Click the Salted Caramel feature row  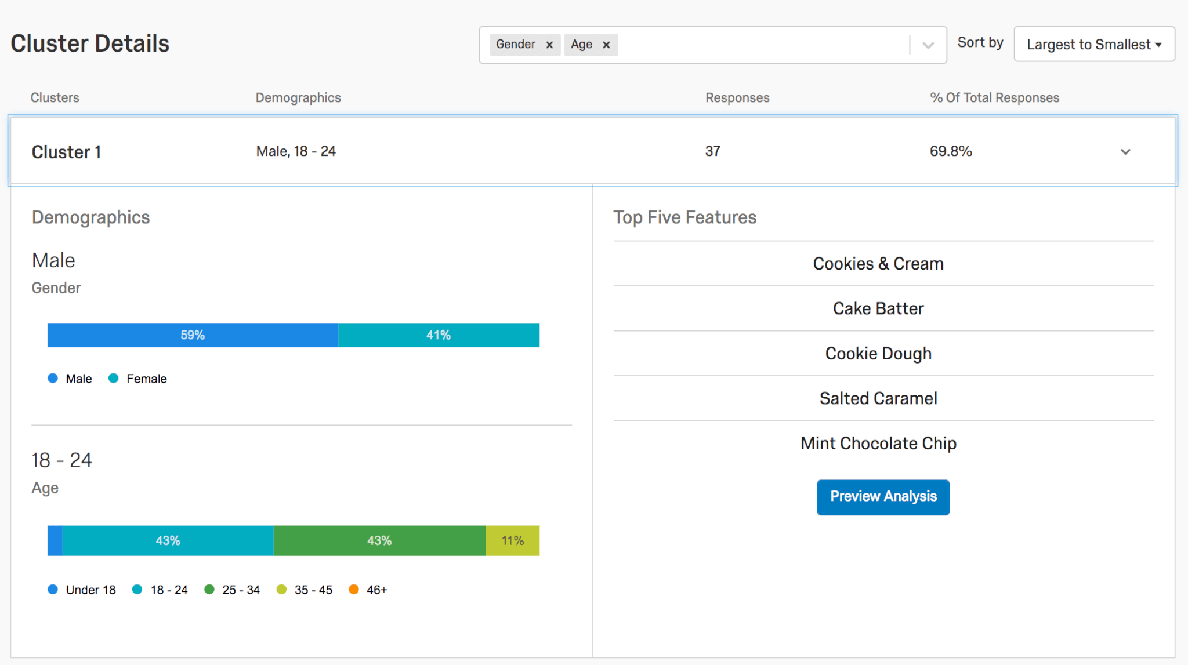pos(883,398)
